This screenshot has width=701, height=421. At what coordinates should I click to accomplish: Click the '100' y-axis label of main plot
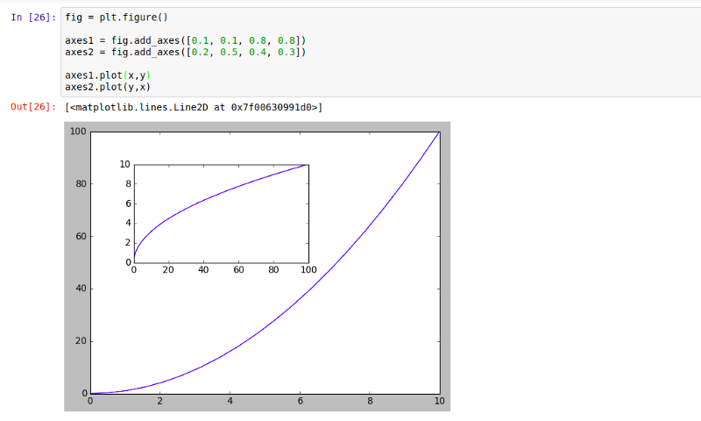78,131
